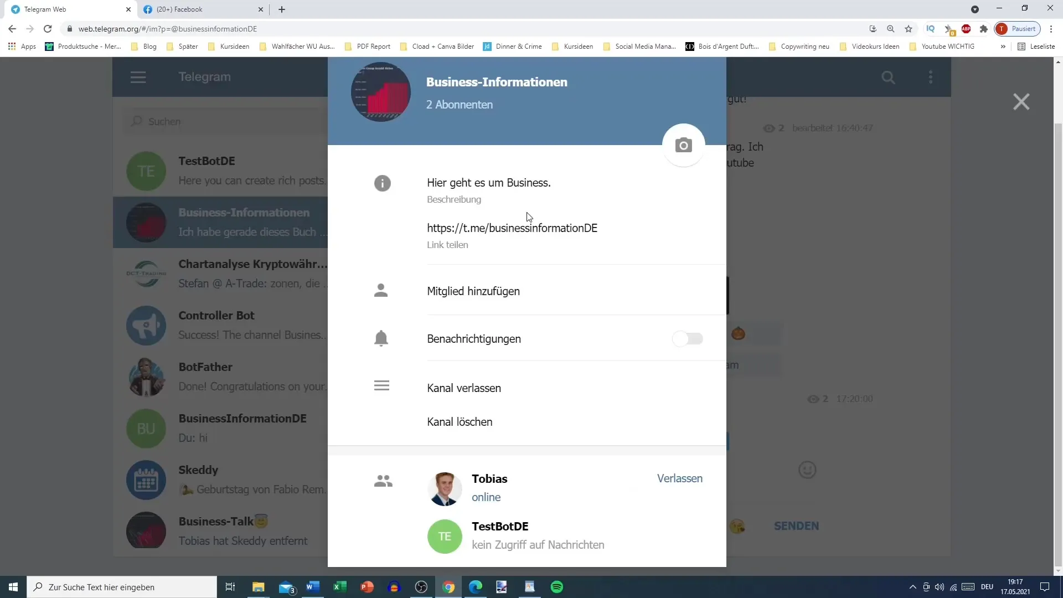The height and width of the screenshot is (598, 1063).
Task: Switch to the Facebook browser tab
Action: coord(203,9)
